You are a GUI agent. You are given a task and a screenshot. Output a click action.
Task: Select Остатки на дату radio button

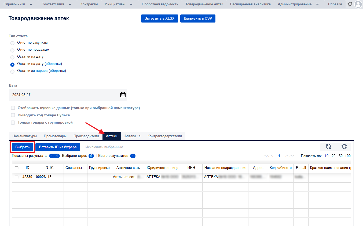tap(12, 57)
